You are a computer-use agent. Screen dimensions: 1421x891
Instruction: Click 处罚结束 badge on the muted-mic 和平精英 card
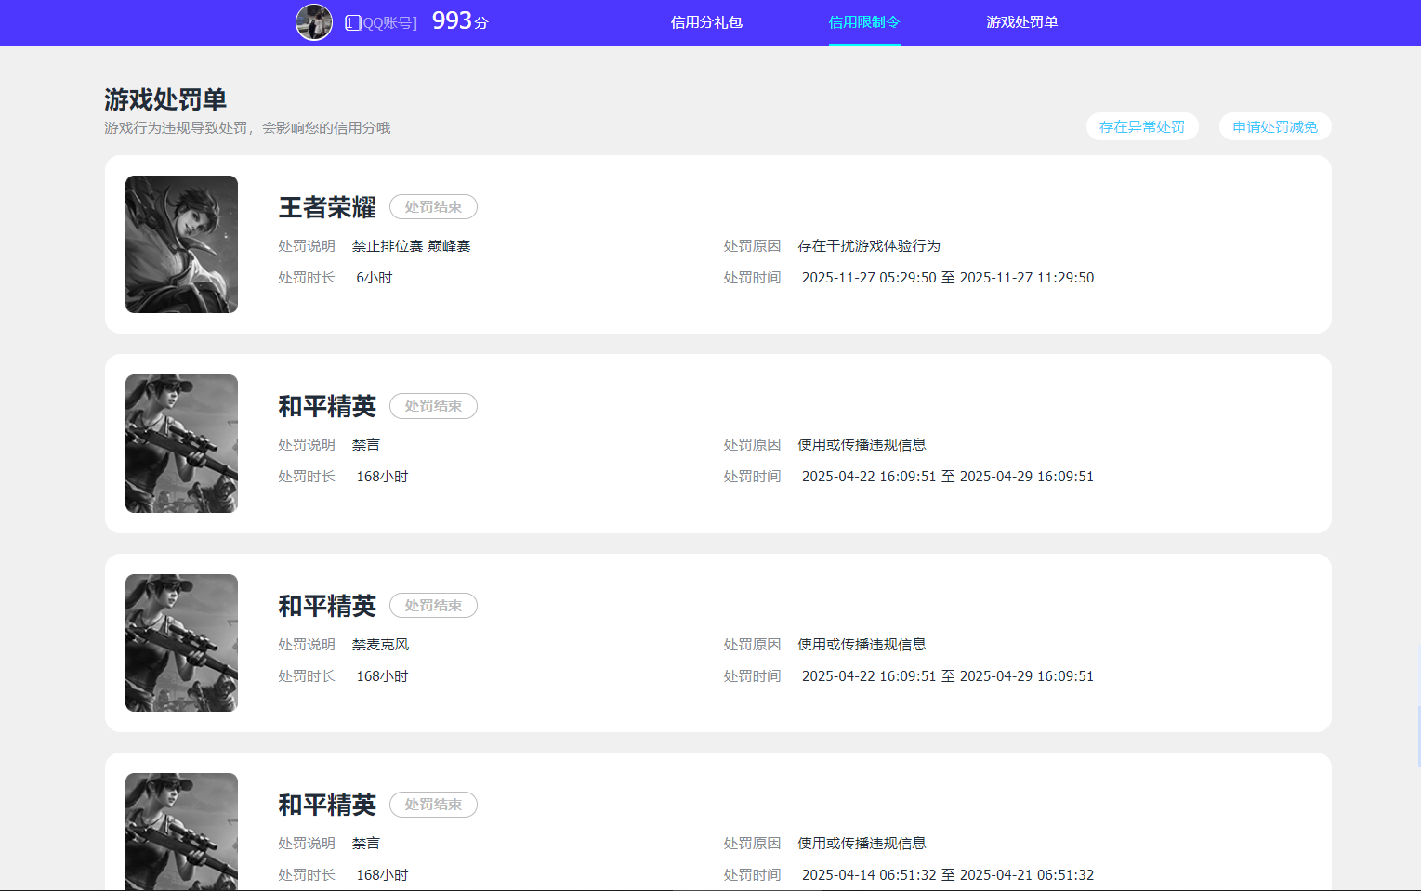(x=433, y=605)
